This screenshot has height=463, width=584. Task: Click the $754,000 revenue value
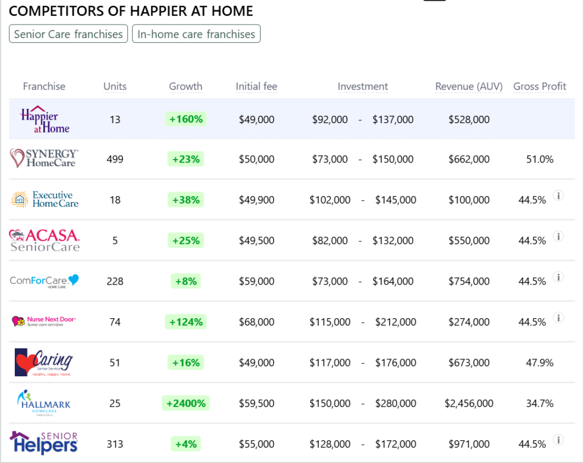[469, 281]
